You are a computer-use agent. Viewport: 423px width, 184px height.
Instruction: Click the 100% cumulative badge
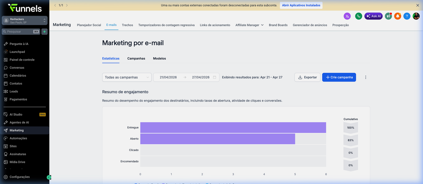click(x=351, y=128)
